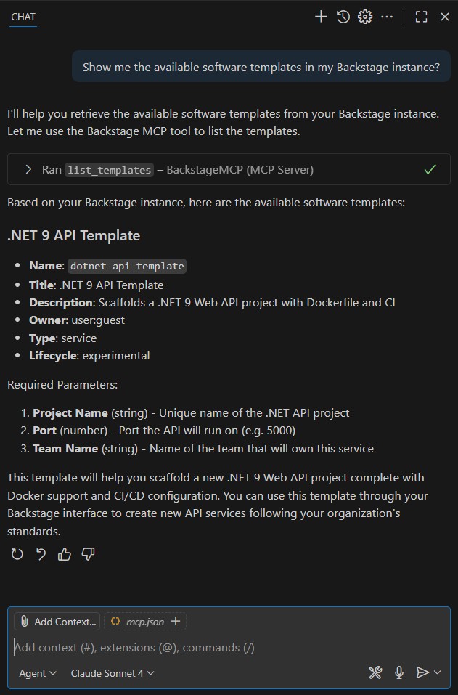Open the Agent mode dropdown
This screenshot has width=458, height=695.
click(38, 673)
